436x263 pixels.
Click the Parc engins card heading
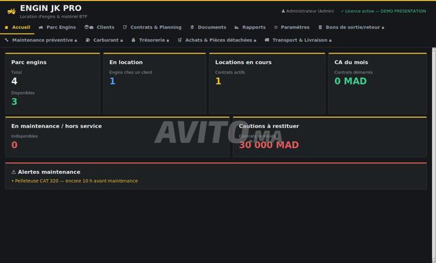(x=29, y=62)
